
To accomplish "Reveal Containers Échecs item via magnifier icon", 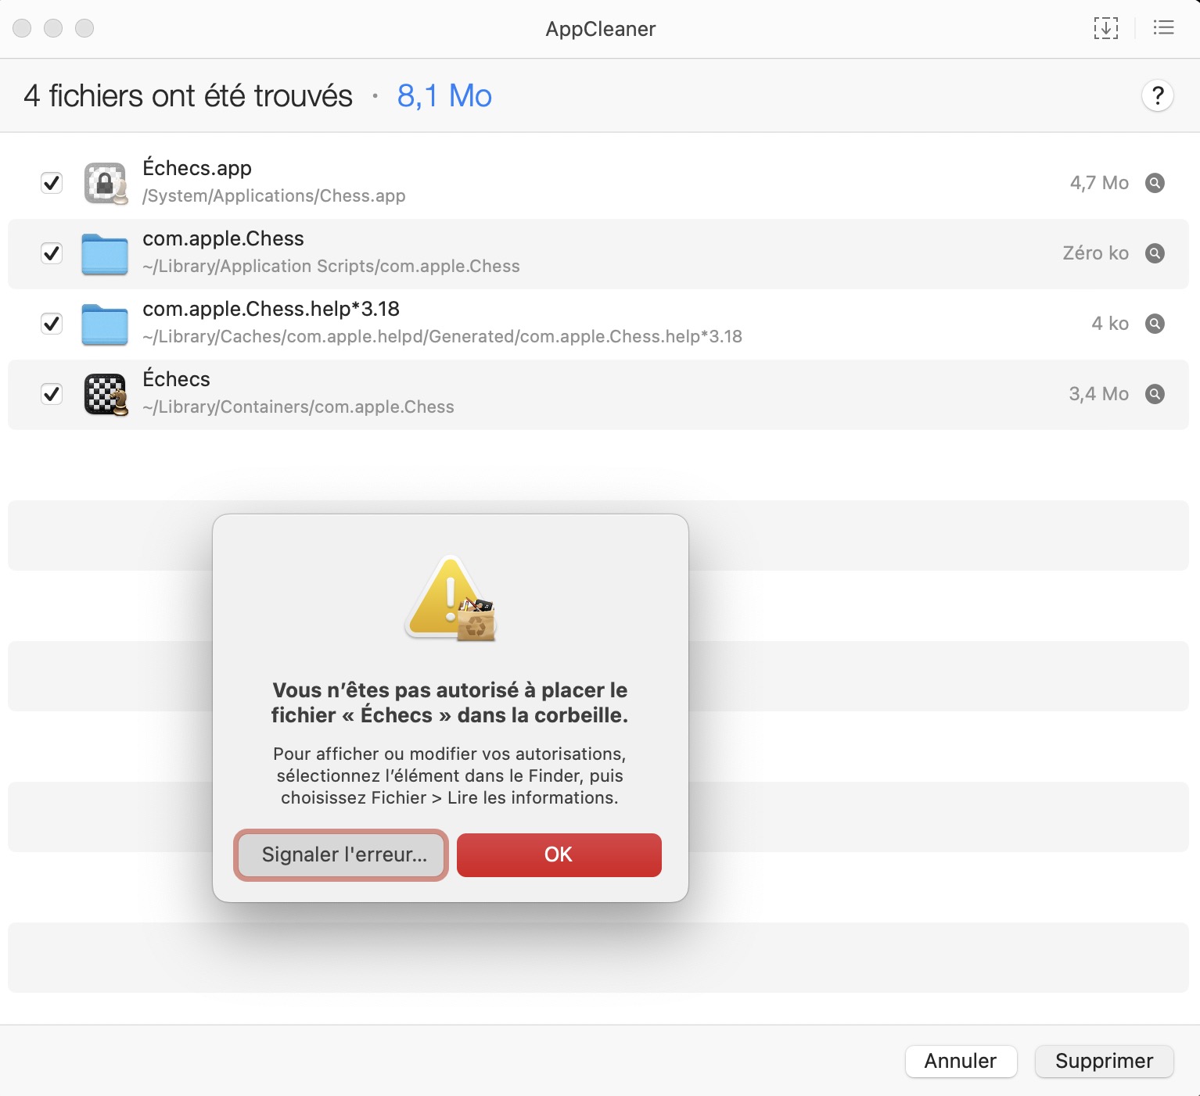I will [x=1155, y=394].
